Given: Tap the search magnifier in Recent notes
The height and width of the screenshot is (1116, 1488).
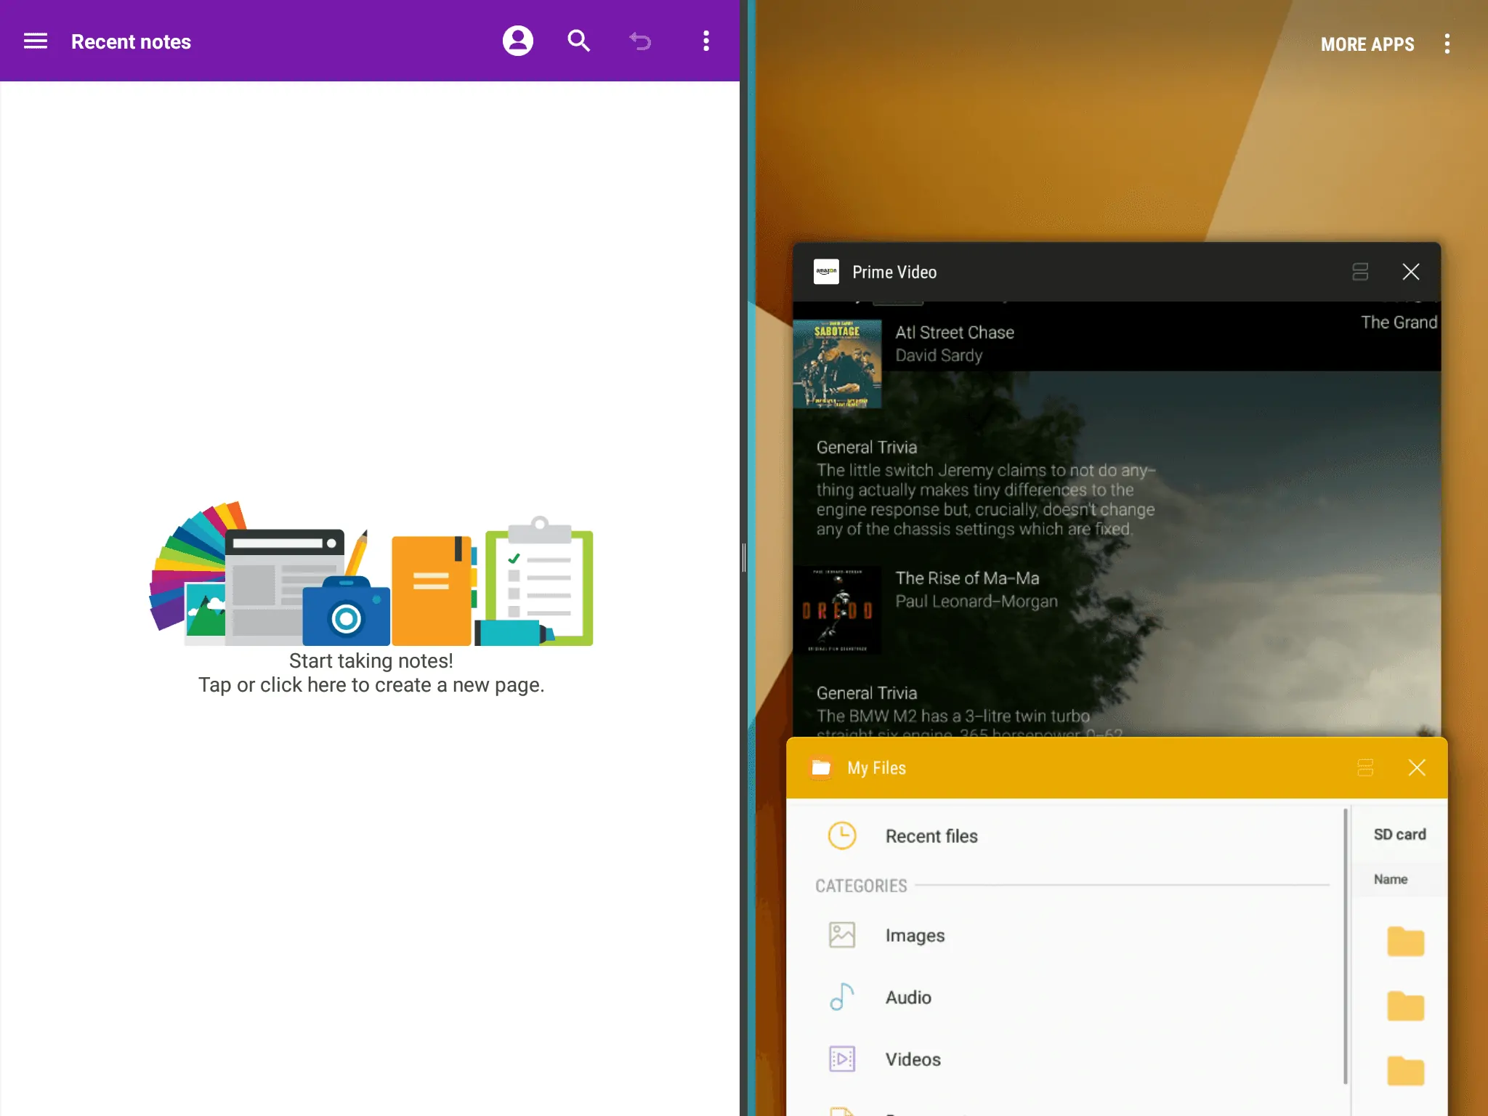Looking at the screenshot, I should [579, 41].
